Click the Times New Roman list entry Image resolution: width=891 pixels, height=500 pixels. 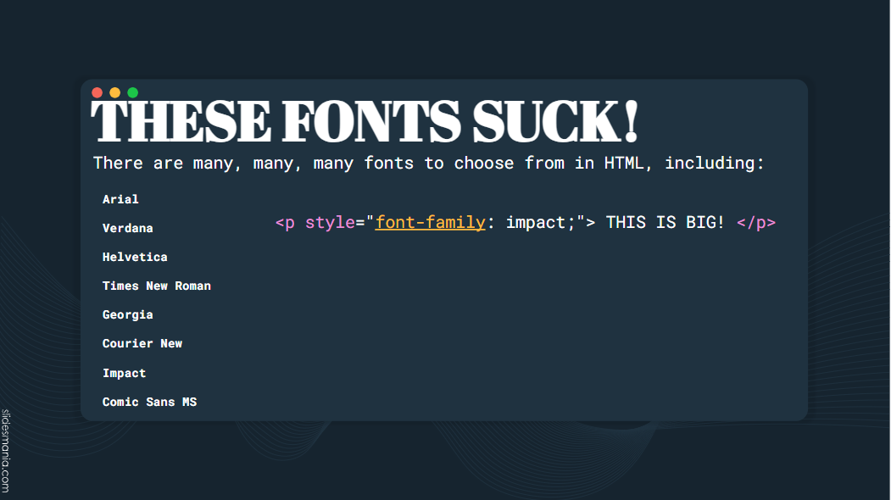coord(157,286)
